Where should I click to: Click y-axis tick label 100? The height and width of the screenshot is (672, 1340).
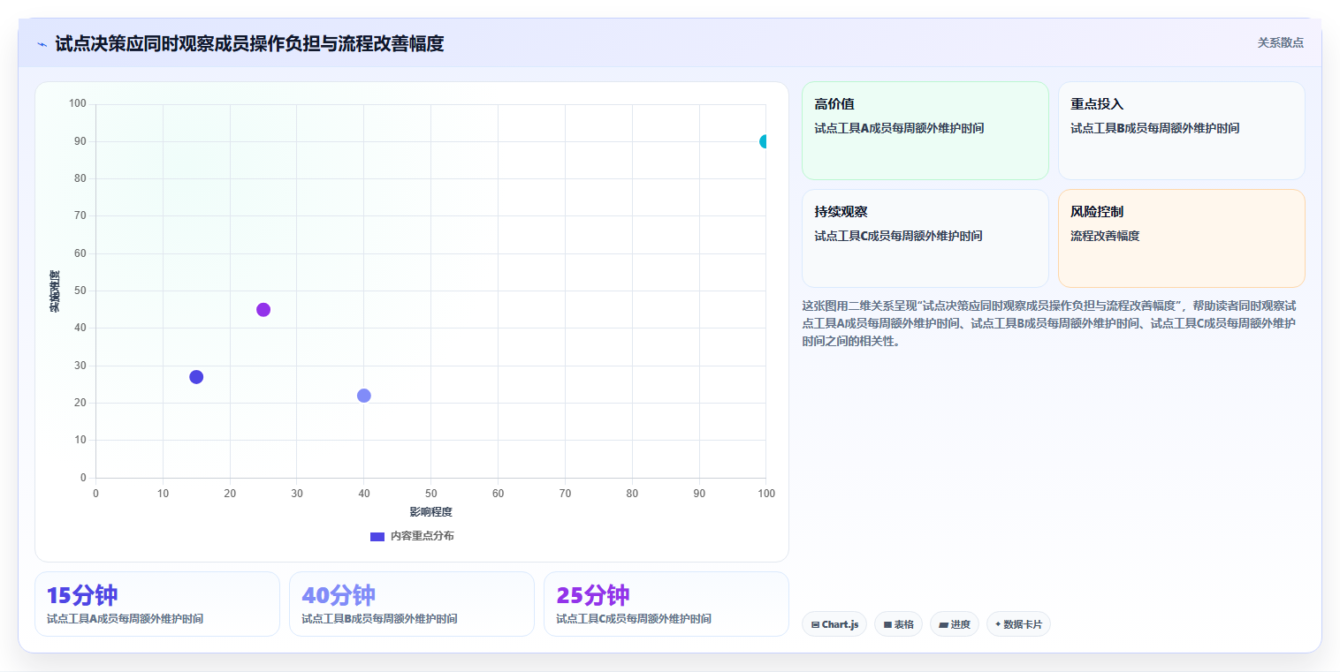coord(78,104)
